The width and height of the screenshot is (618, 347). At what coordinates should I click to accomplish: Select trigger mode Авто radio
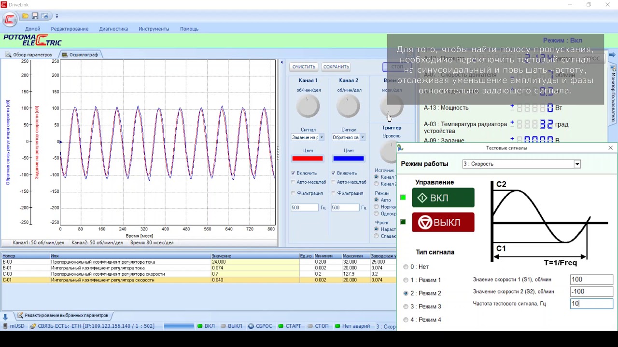click(x=376, y=200)
